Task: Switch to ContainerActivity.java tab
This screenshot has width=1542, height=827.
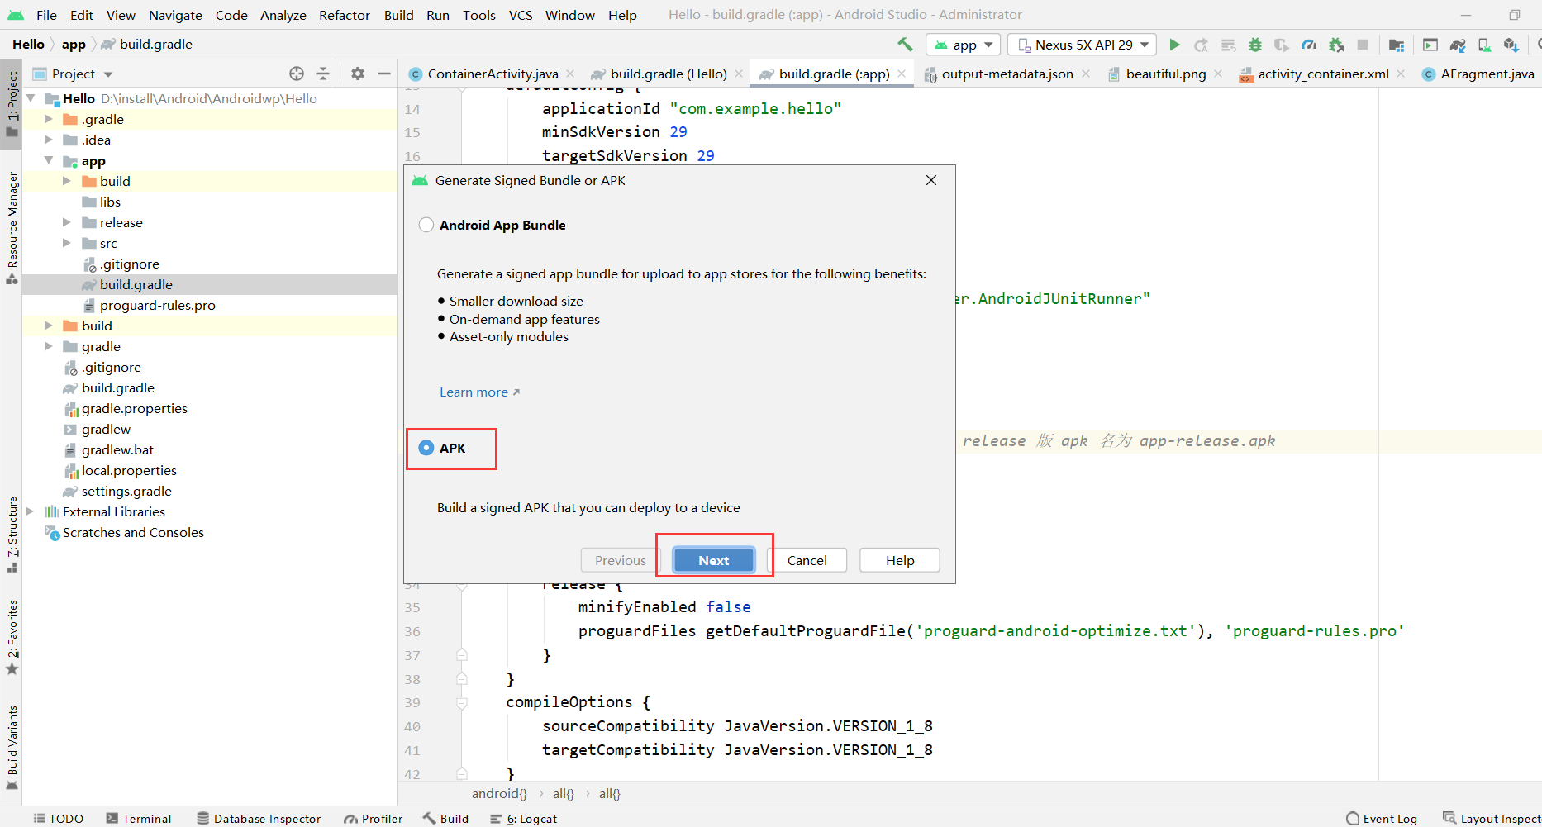Action: tap(493, 74)
